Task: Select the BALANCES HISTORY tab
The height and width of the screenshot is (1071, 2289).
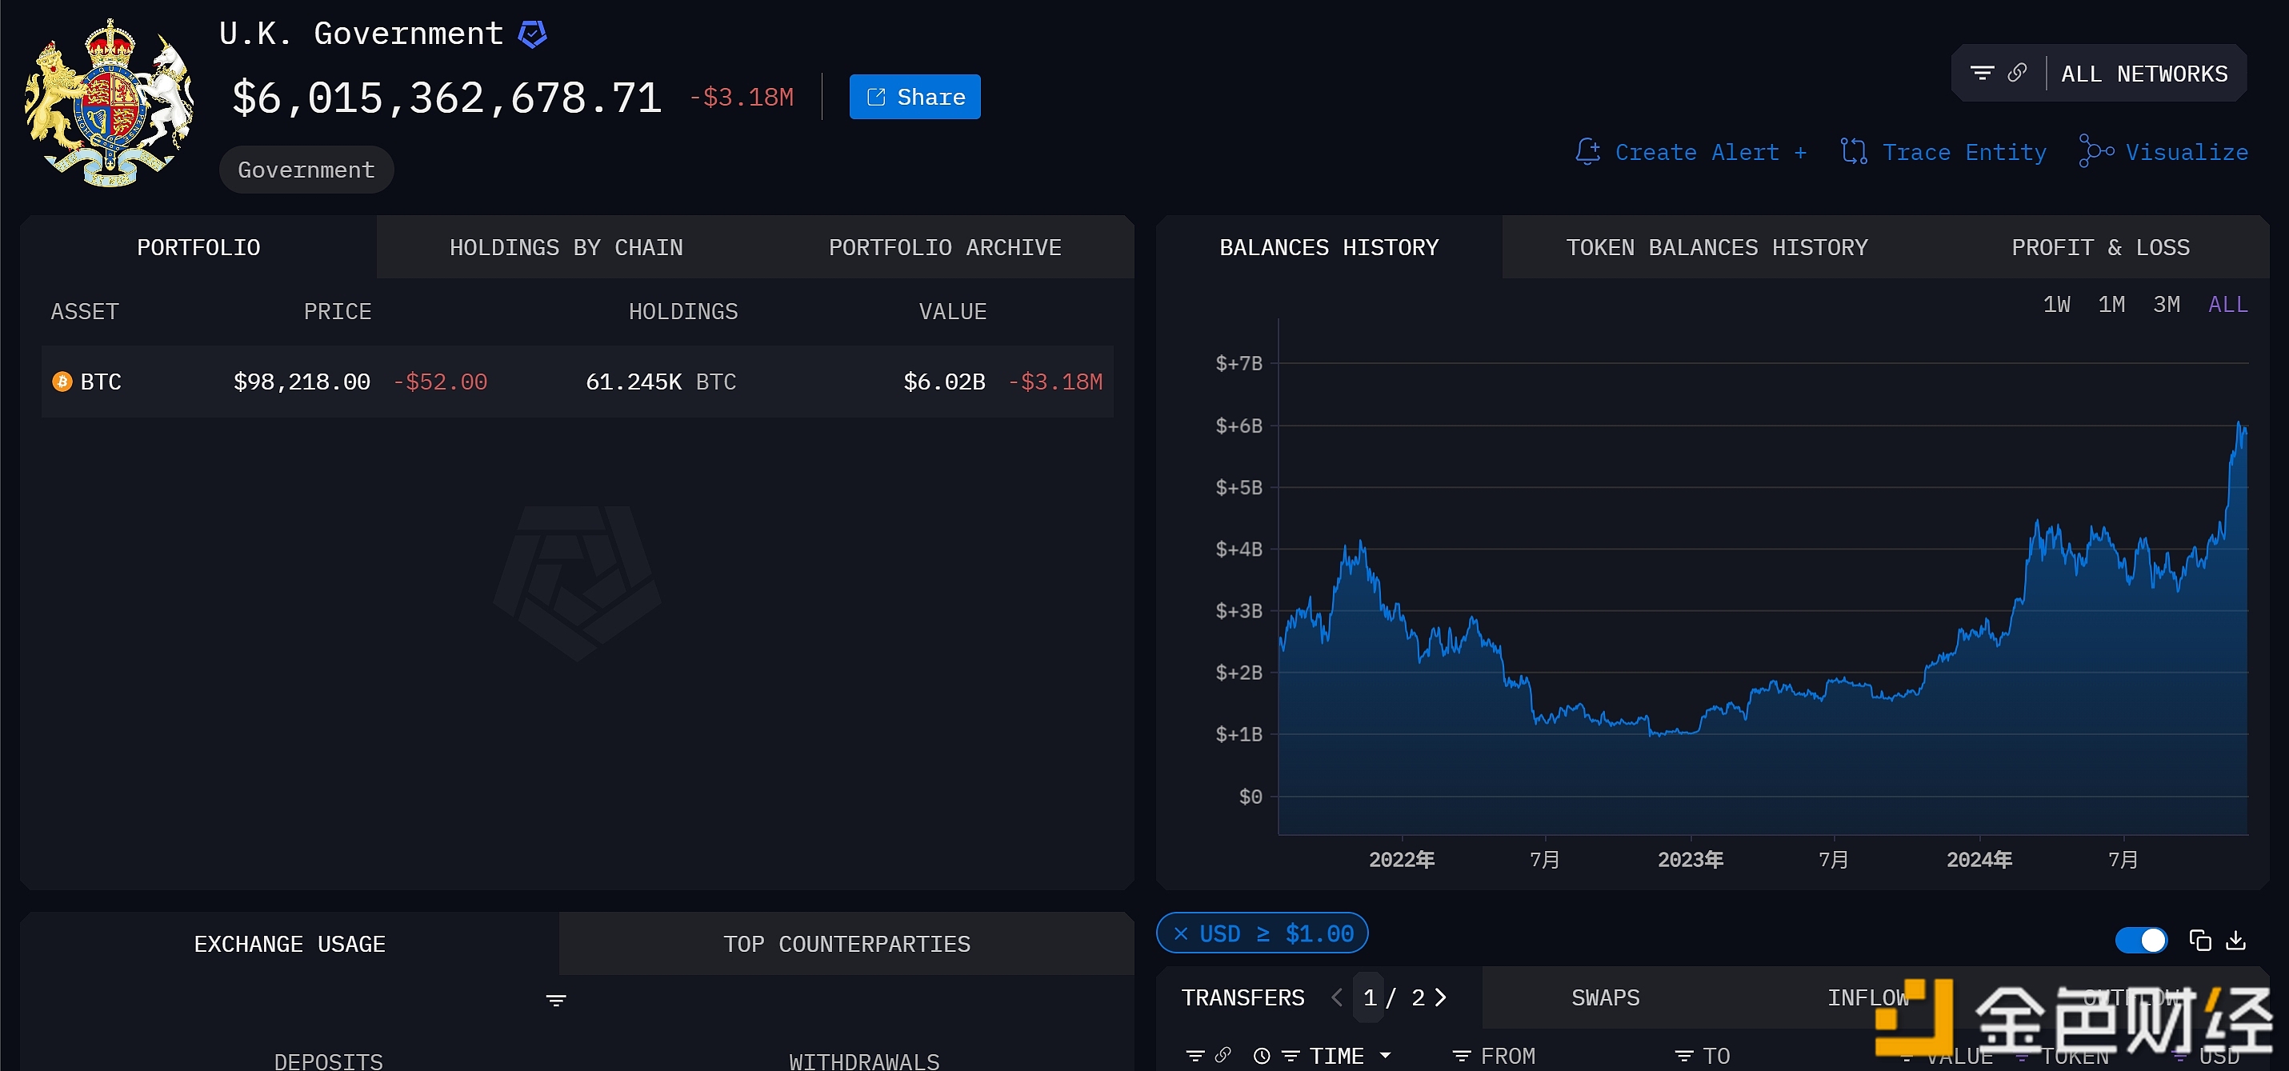Action: coord(1328,247)
